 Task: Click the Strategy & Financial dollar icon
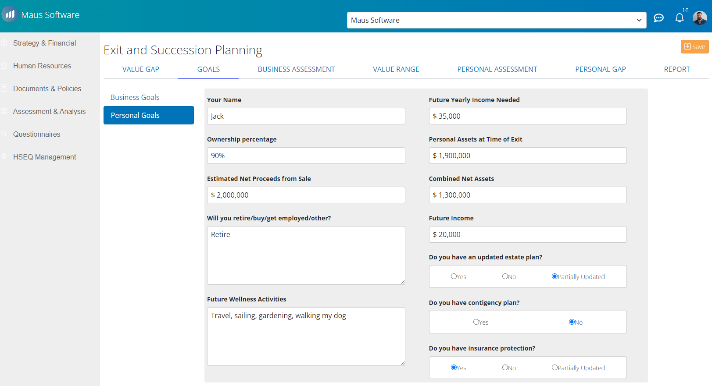coord(4,43)
